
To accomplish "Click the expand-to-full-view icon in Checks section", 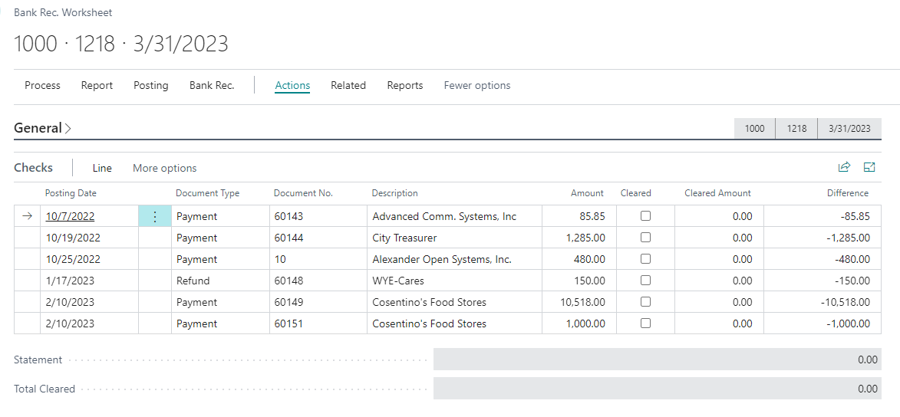I will tap(869, 167).
